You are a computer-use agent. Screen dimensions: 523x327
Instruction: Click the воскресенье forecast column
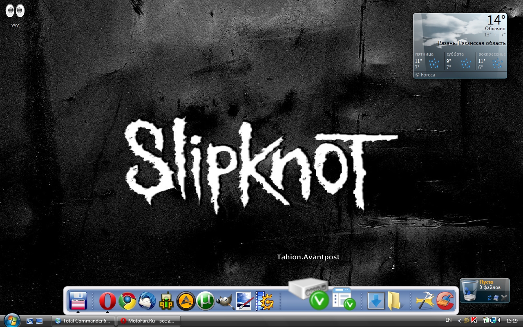[492, 61]
